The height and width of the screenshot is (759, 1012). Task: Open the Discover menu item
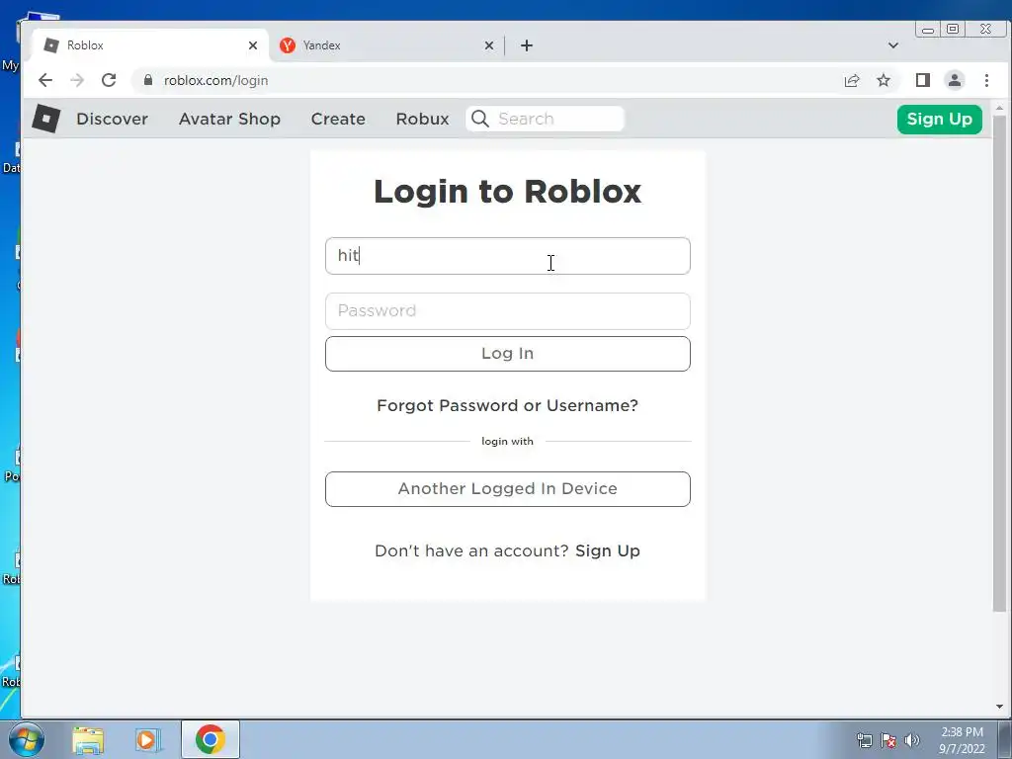click(113, 119)
